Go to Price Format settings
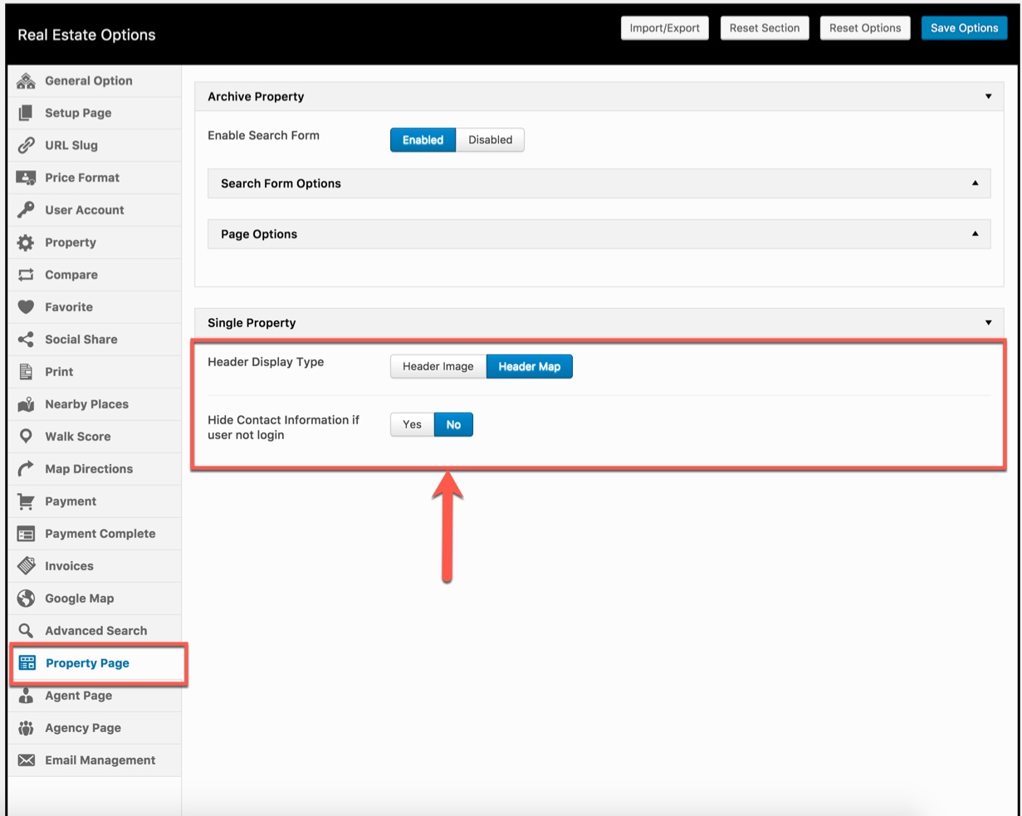The height and width of the screenshot is (816, 1022). 95,178
